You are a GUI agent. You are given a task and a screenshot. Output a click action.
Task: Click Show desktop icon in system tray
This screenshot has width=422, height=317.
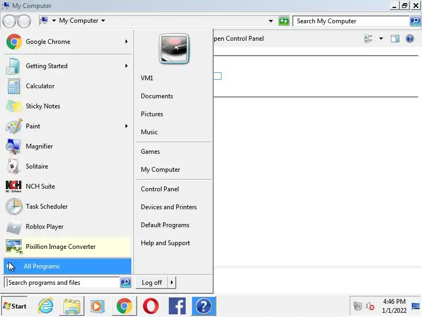coord(416,306)
